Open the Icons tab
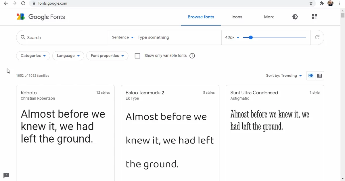The image size is (345, 181). (237, 17)
